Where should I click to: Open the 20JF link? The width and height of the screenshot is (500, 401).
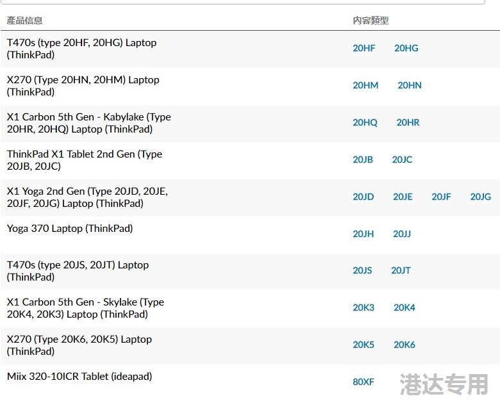click(x=441, y=197)
